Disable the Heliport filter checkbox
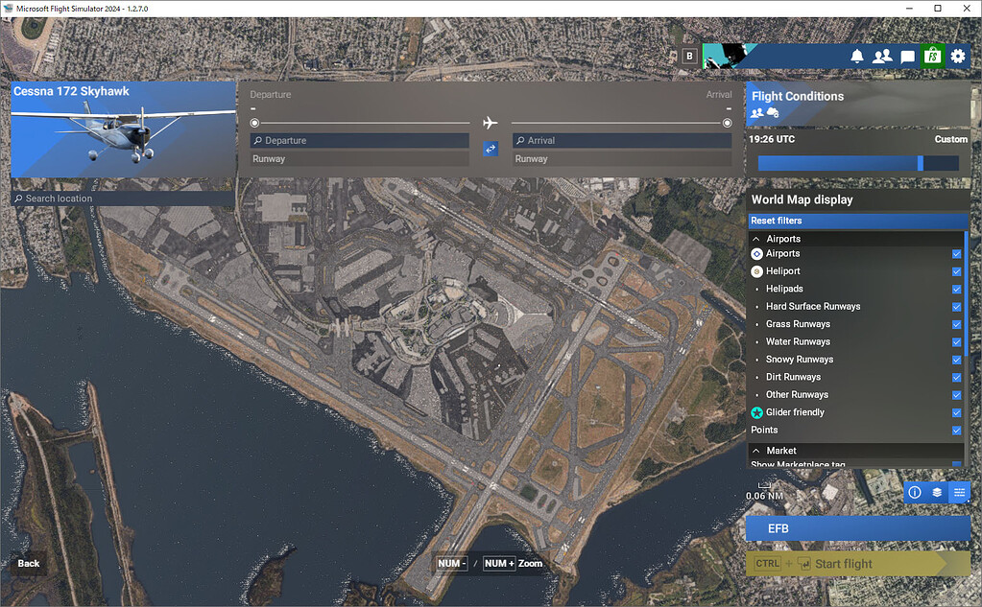Viewport: 982px width, 607px height. point(956,271)
